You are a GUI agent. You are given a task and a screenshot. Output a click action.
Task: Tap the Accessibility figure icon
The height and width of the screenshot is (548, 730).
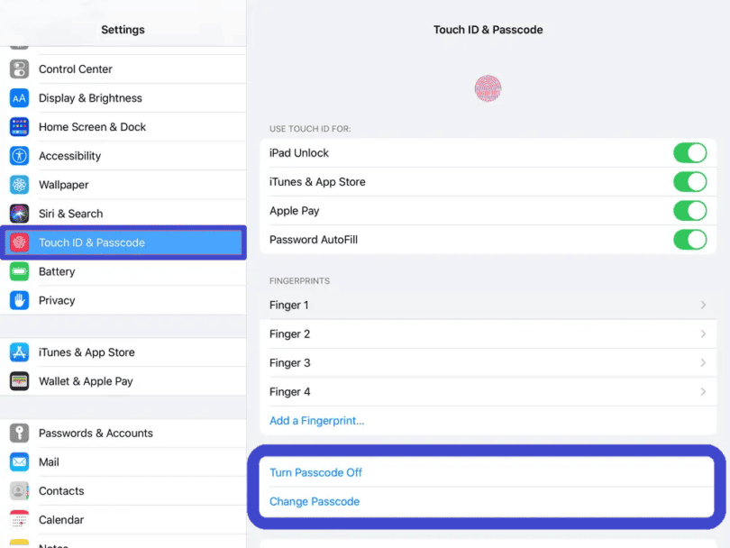coord(19,156)
